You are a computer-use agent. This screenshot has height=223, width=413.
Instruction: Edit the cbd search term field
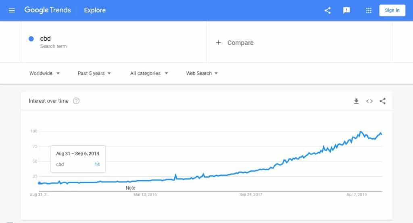(114, 42)
